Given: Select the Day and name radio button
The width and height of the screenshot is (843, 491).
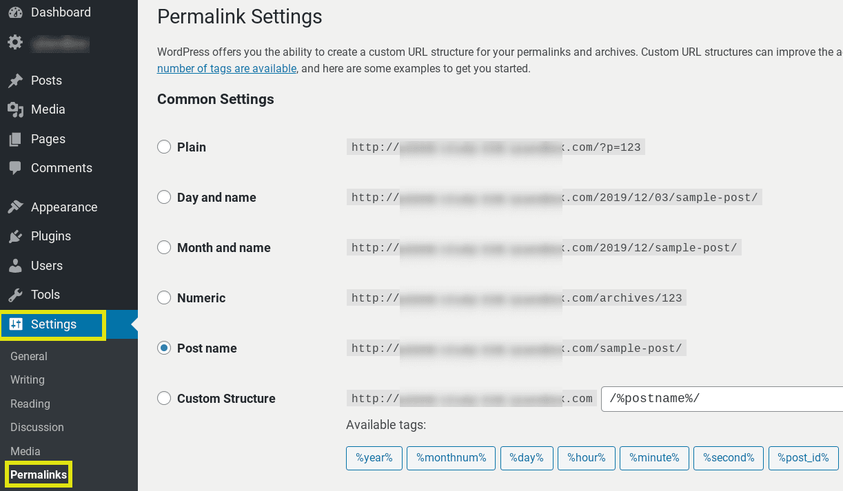Looking at the screenshot, I should [x=164, y=197].
